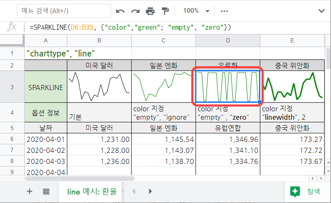Click the SPARKLINE formula in formula bar

[130, 27]
